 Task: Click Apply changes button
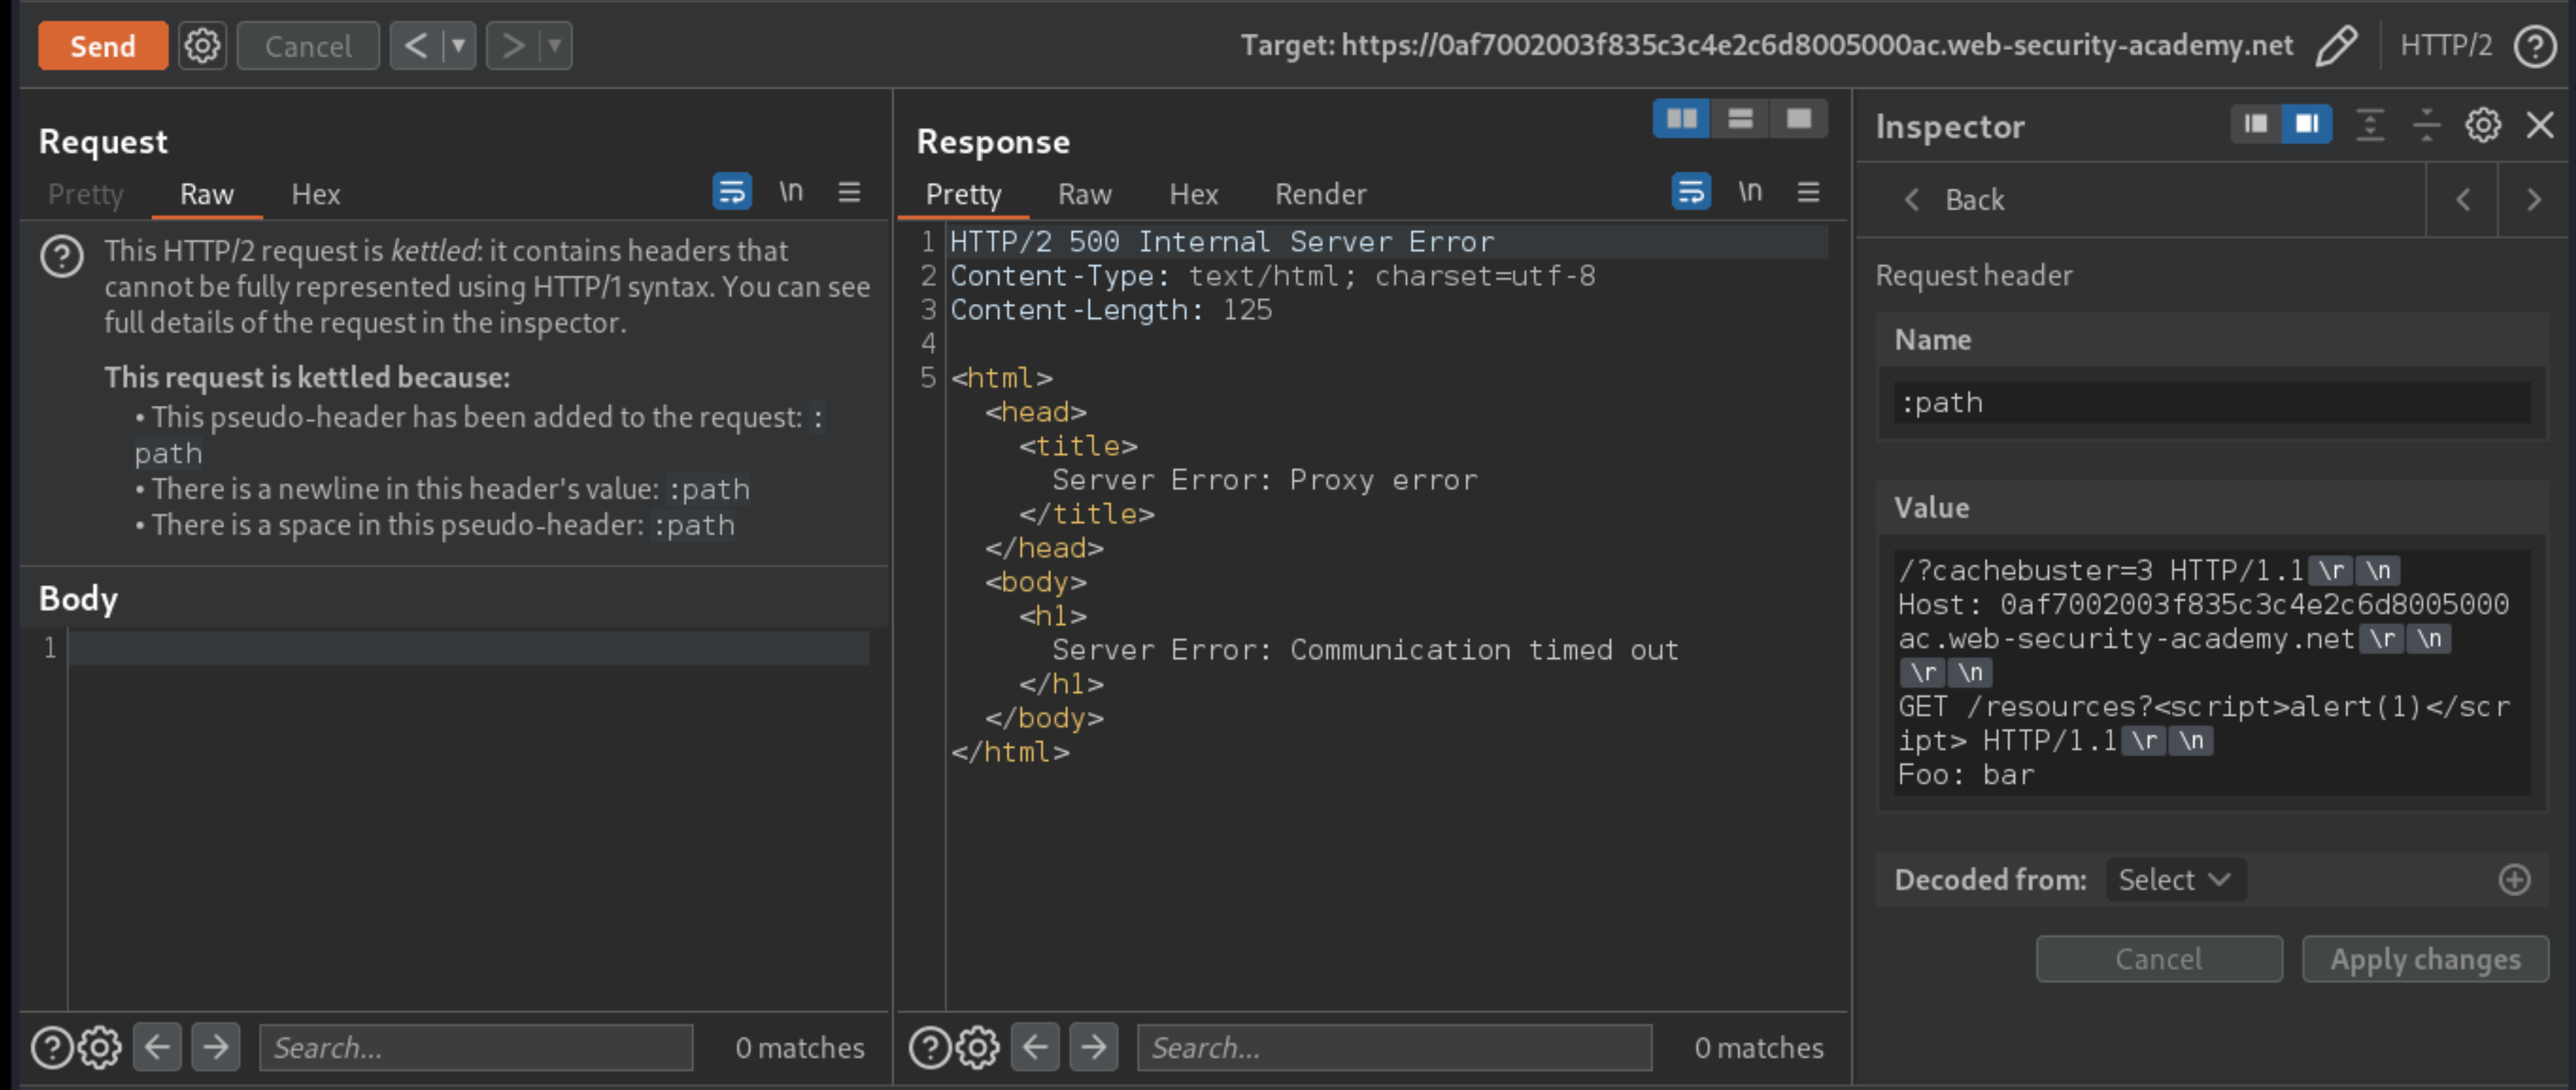tap(2425, 959)
